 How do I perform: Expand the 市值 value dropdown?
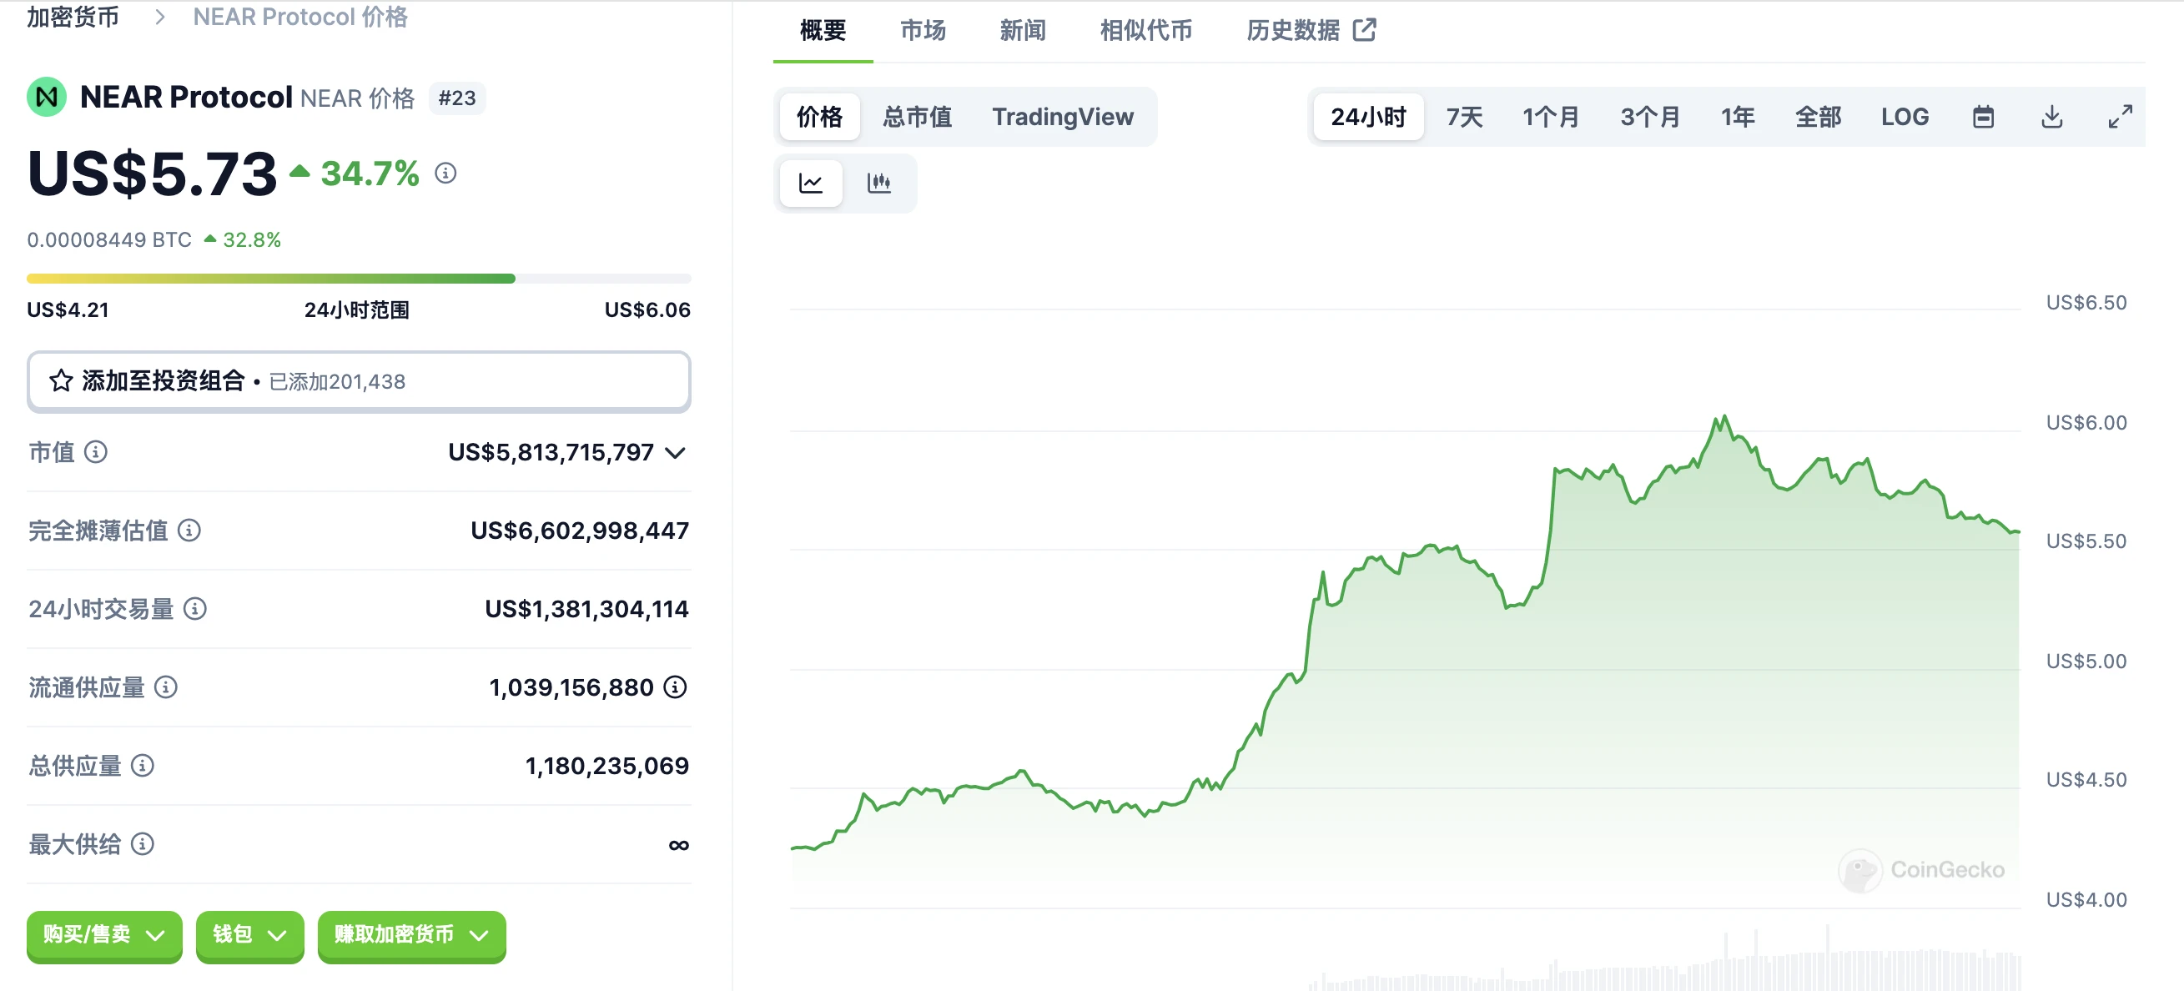tap(674, 452)
